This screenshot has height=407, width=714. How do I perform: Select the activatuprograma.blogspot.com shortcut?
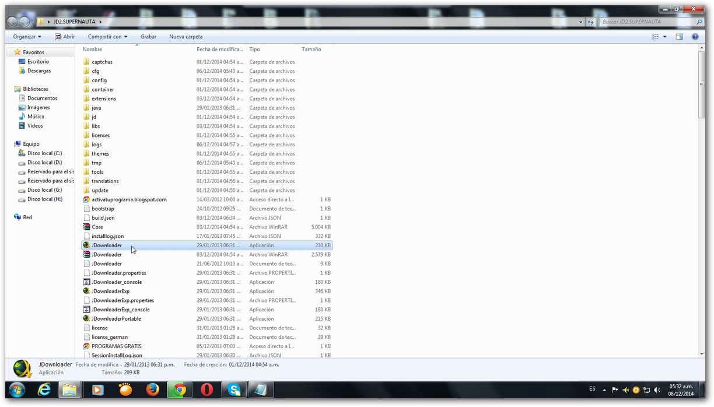pos(207,199)
